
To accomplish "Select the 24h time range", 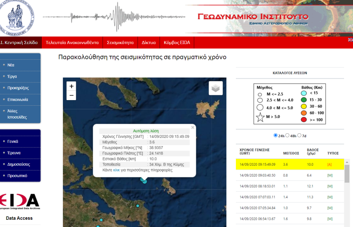I will click(x=275, y=135).
